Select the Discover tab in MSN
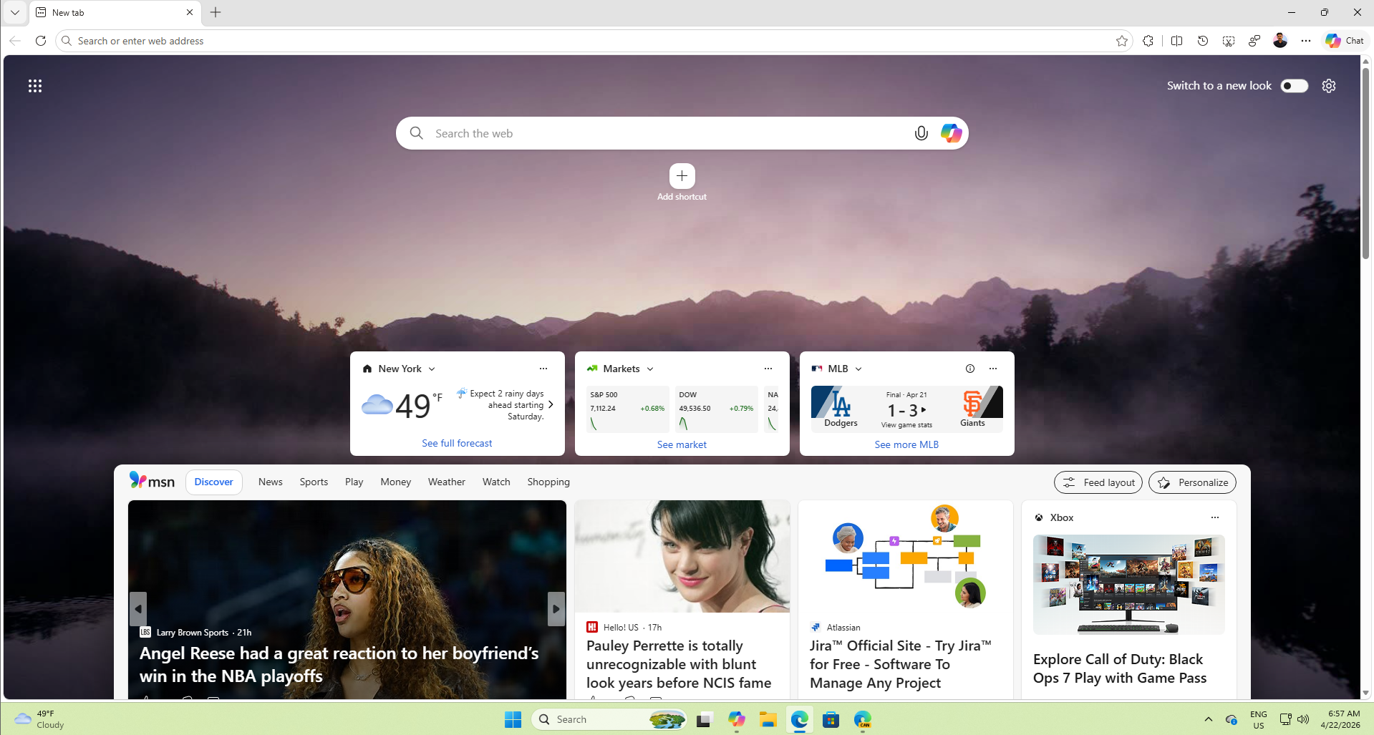The width and height of the screenshot is (1374, 735). tap(213, 482)
